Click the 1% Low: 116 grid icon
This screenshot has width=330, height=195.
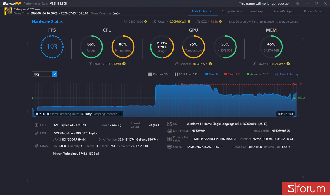[x=150, y=74]
